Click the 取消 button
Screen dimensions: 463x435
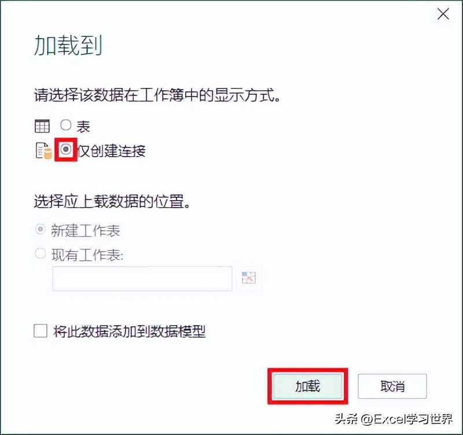pyautogui.click(x=392, y=386)
